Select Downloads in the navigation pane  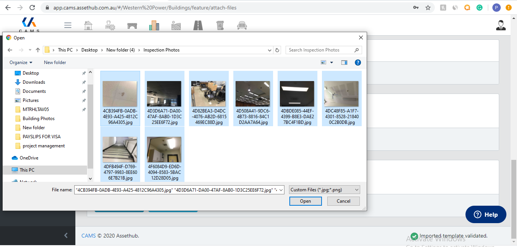[34, 82]
